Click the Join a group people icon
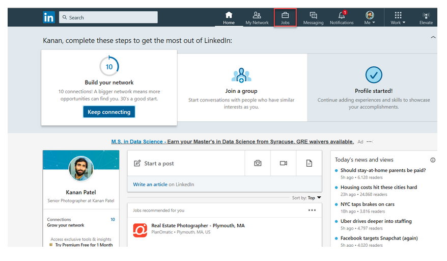Viewport: 447px width, 261px height. (x=241, y=75)
